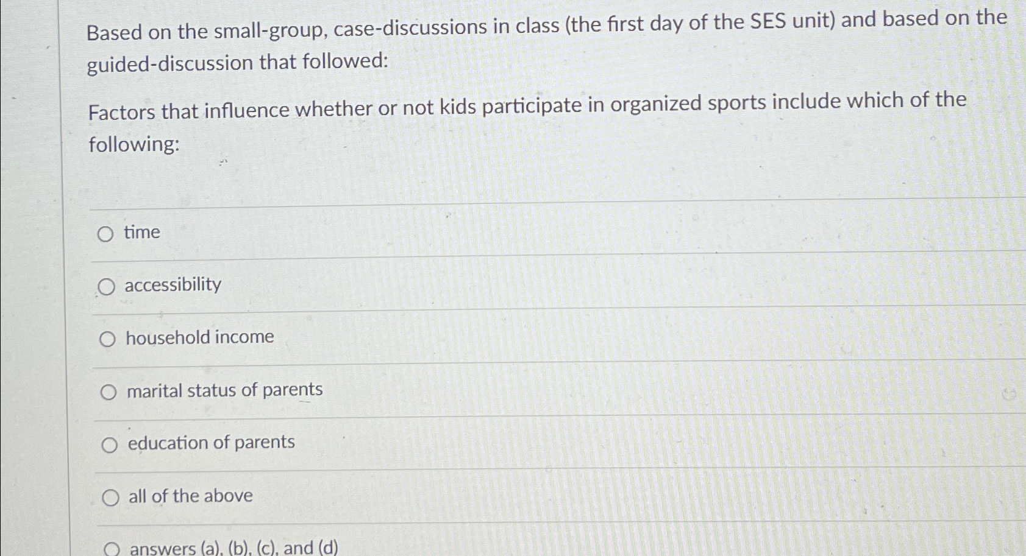This screenshot has height=556, width=1026.
Task: Click the "time" answer label
Action: pyautogui.click(x=141, y=232)
